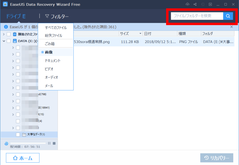
Task: Expand the folder ending t(15)
Action: tap(13, 114)
